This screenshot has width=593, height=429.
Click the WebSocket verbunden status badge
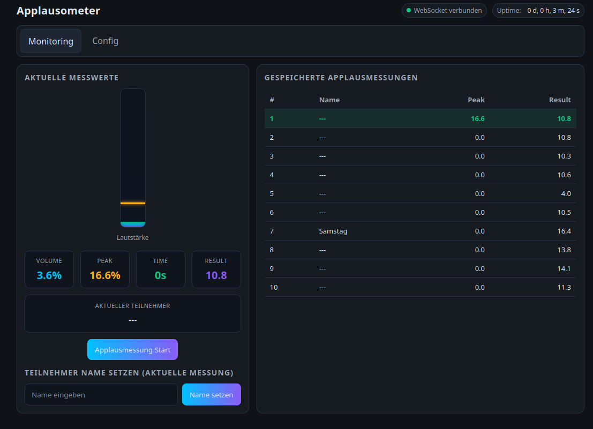tap(444, 10)
